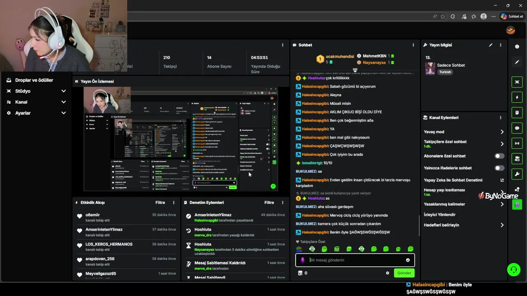Open the Sohbet panel three-dot menu
Screen dimensions: 527x296
(413, 45)
